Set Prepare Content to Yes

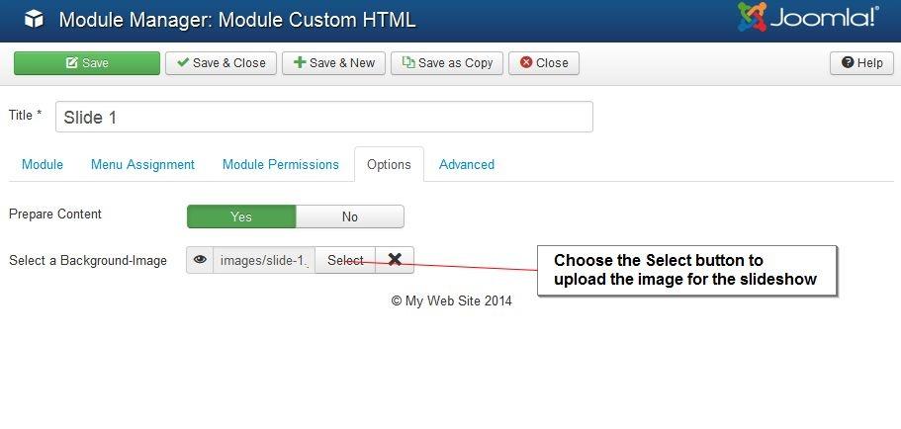point(241,216)
